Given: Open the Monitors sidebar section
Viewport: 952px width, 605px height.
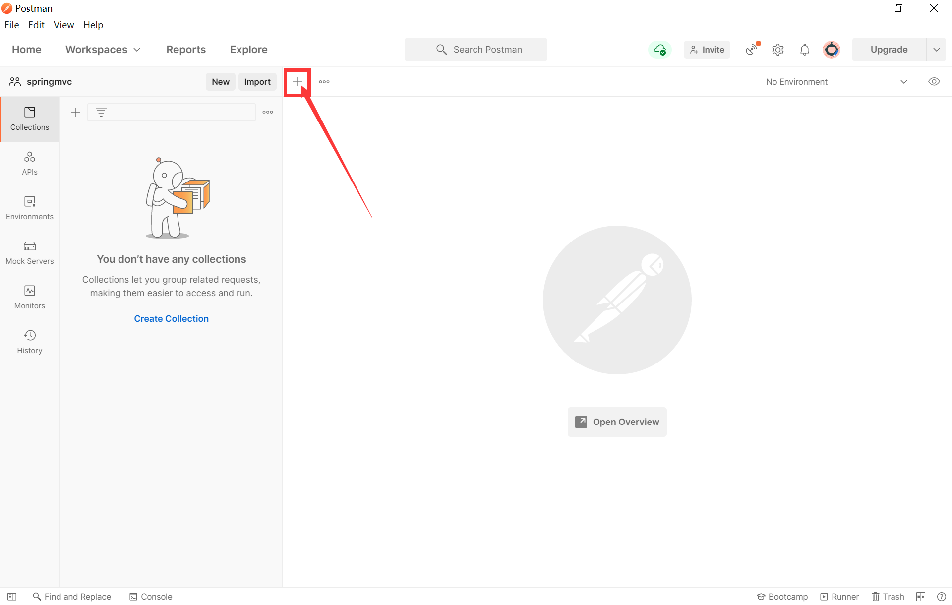Looking at the screenshot, I should (30, 298).
